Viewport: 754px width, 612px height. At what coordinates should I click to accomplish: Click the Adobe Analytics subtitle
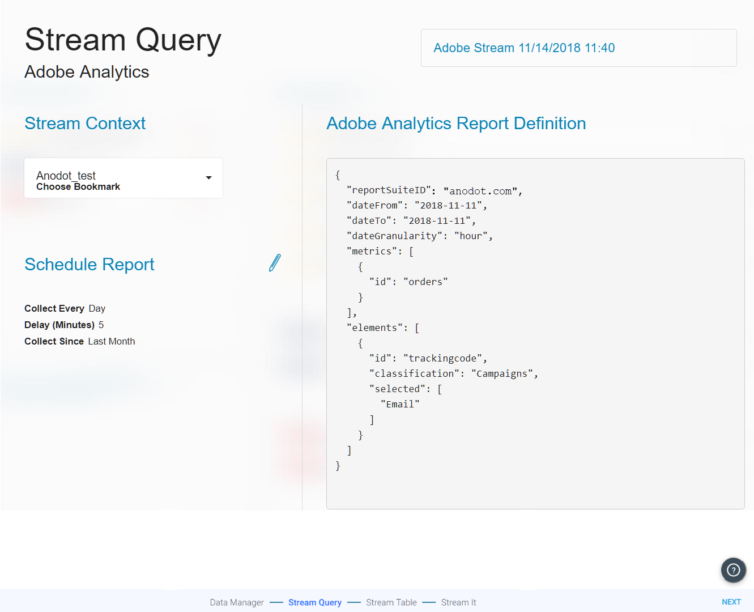coord(87,72)
